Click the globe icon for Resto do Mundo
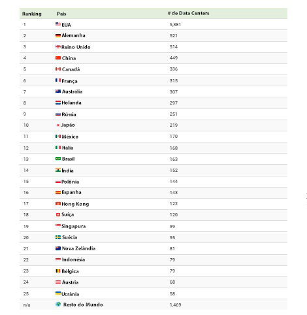The image size is (307, 315). pos(58,304)
